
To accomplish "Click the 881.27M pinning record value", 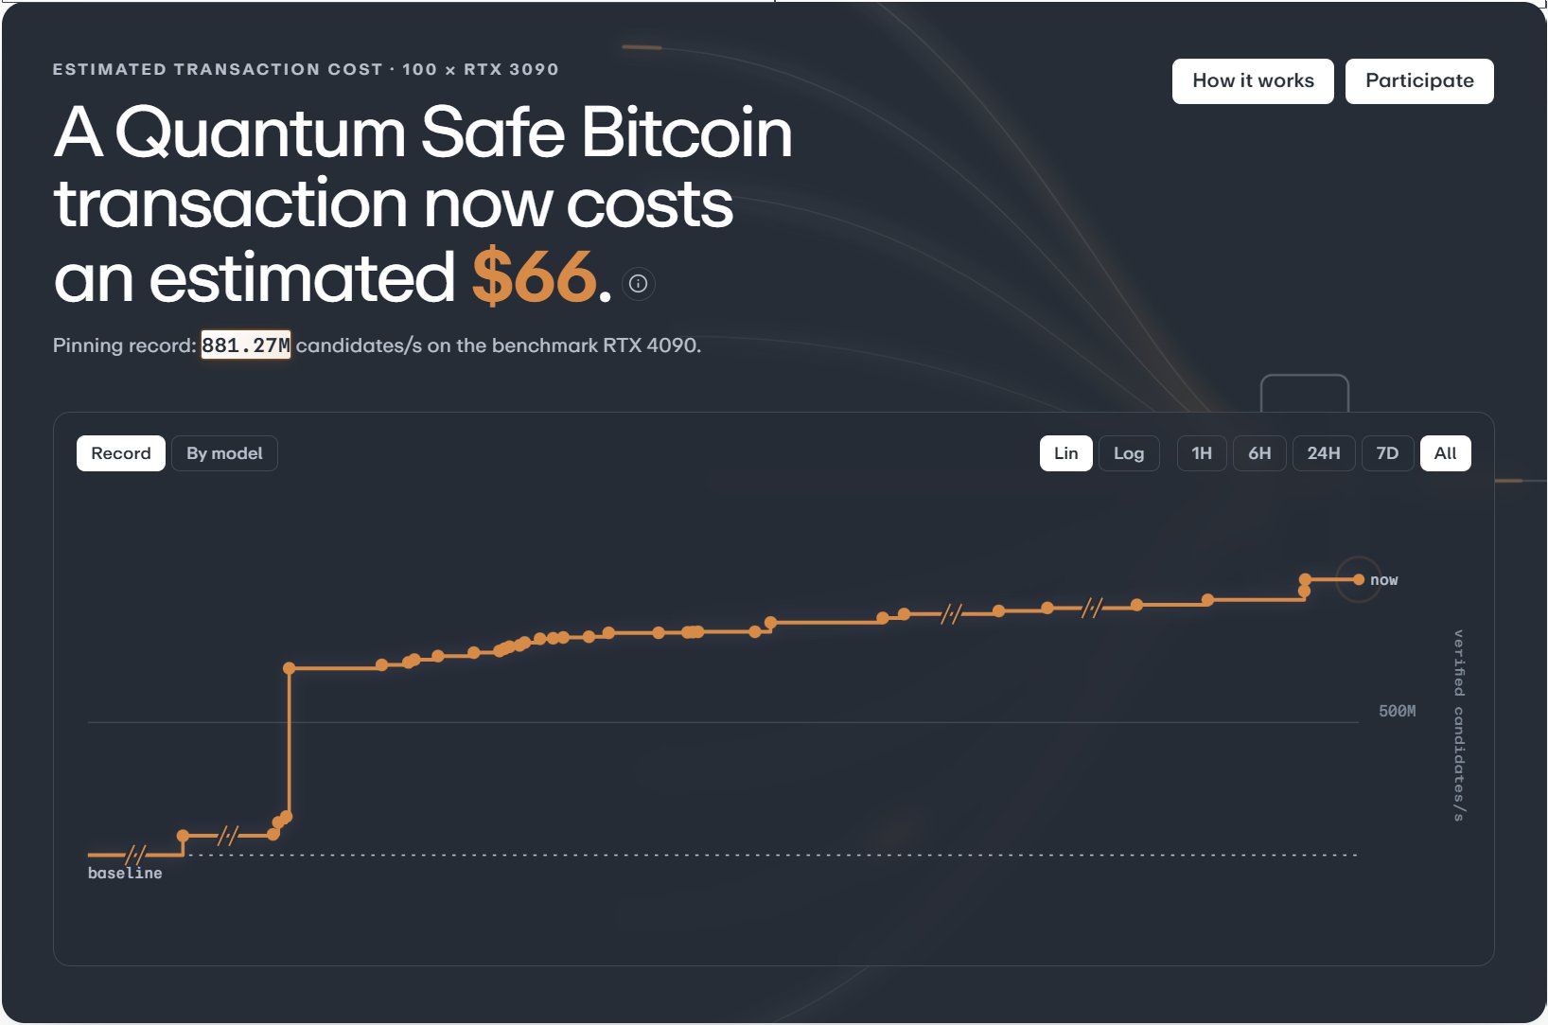I will [246, 345].
